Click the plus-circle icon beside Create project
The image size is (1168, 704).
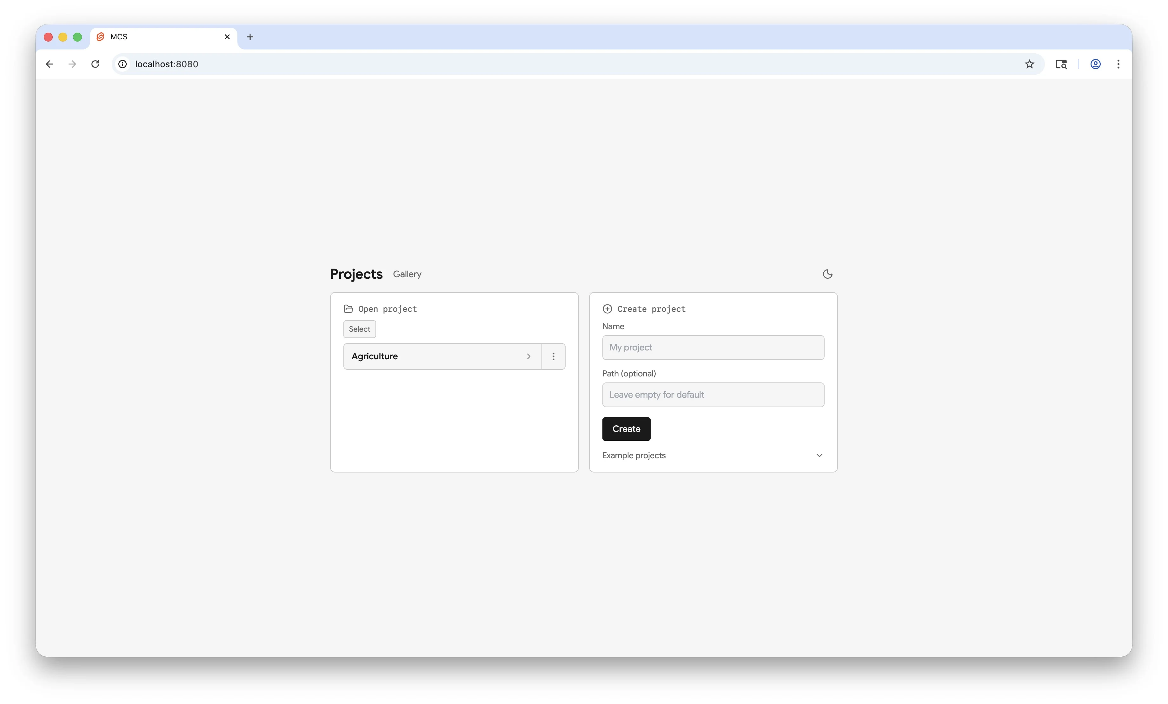[x=607, y=309]
